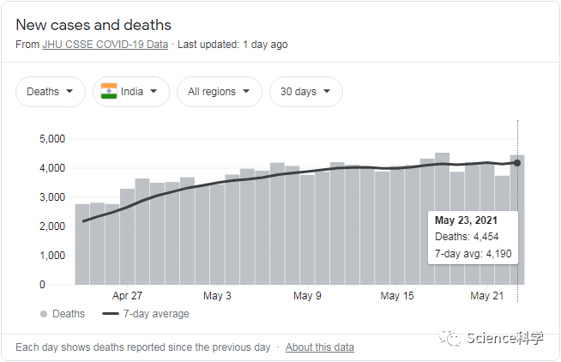Open the About this data link
The height and width of the screenshot is (362, 561).
(320, 347)
